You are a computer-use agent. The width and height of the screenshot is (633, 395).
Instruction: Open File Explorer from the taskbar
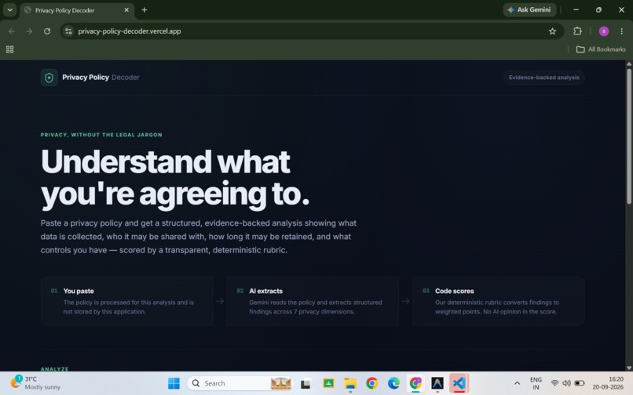(350, 383)
